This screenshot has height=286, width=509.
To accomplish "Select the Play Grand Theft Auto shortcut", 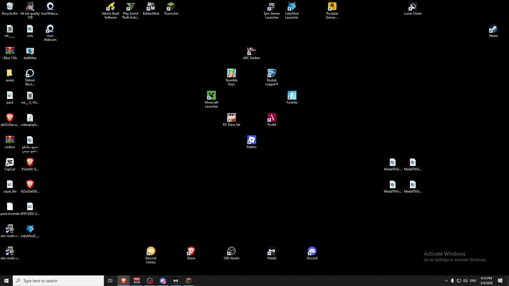I will click(130, 11).
